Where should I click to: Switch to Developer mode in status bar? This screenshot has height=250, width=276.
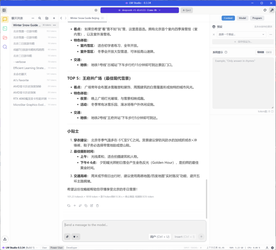click(x=72, y=248)
